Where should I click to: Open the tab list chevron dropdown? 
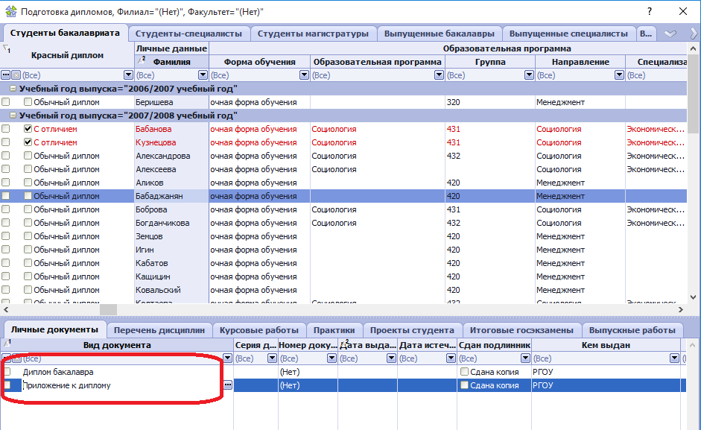(670, 34)
